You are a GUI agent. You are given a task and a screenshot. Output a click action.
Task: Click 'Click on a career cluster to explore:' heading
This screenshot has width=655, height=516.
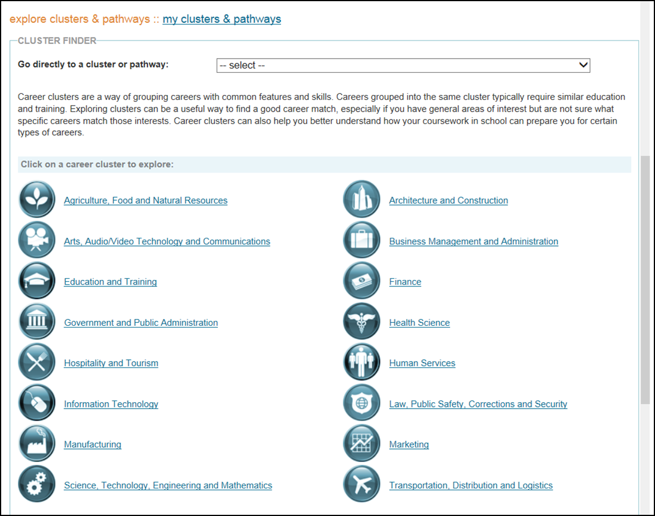pyautogui.click(x=97, y=164)
